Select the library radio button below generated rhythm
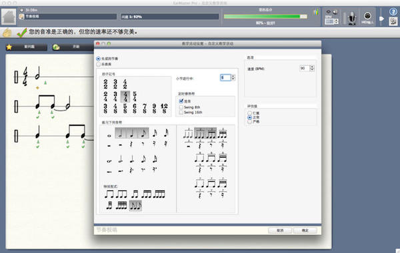Screen dimensions: 400x253 pos(98,64)
